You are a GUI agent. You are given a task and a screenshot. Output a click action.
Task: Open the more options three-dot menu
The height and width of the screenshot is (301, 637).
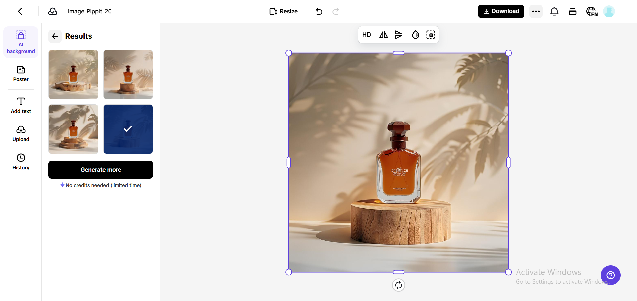point(536,11)
